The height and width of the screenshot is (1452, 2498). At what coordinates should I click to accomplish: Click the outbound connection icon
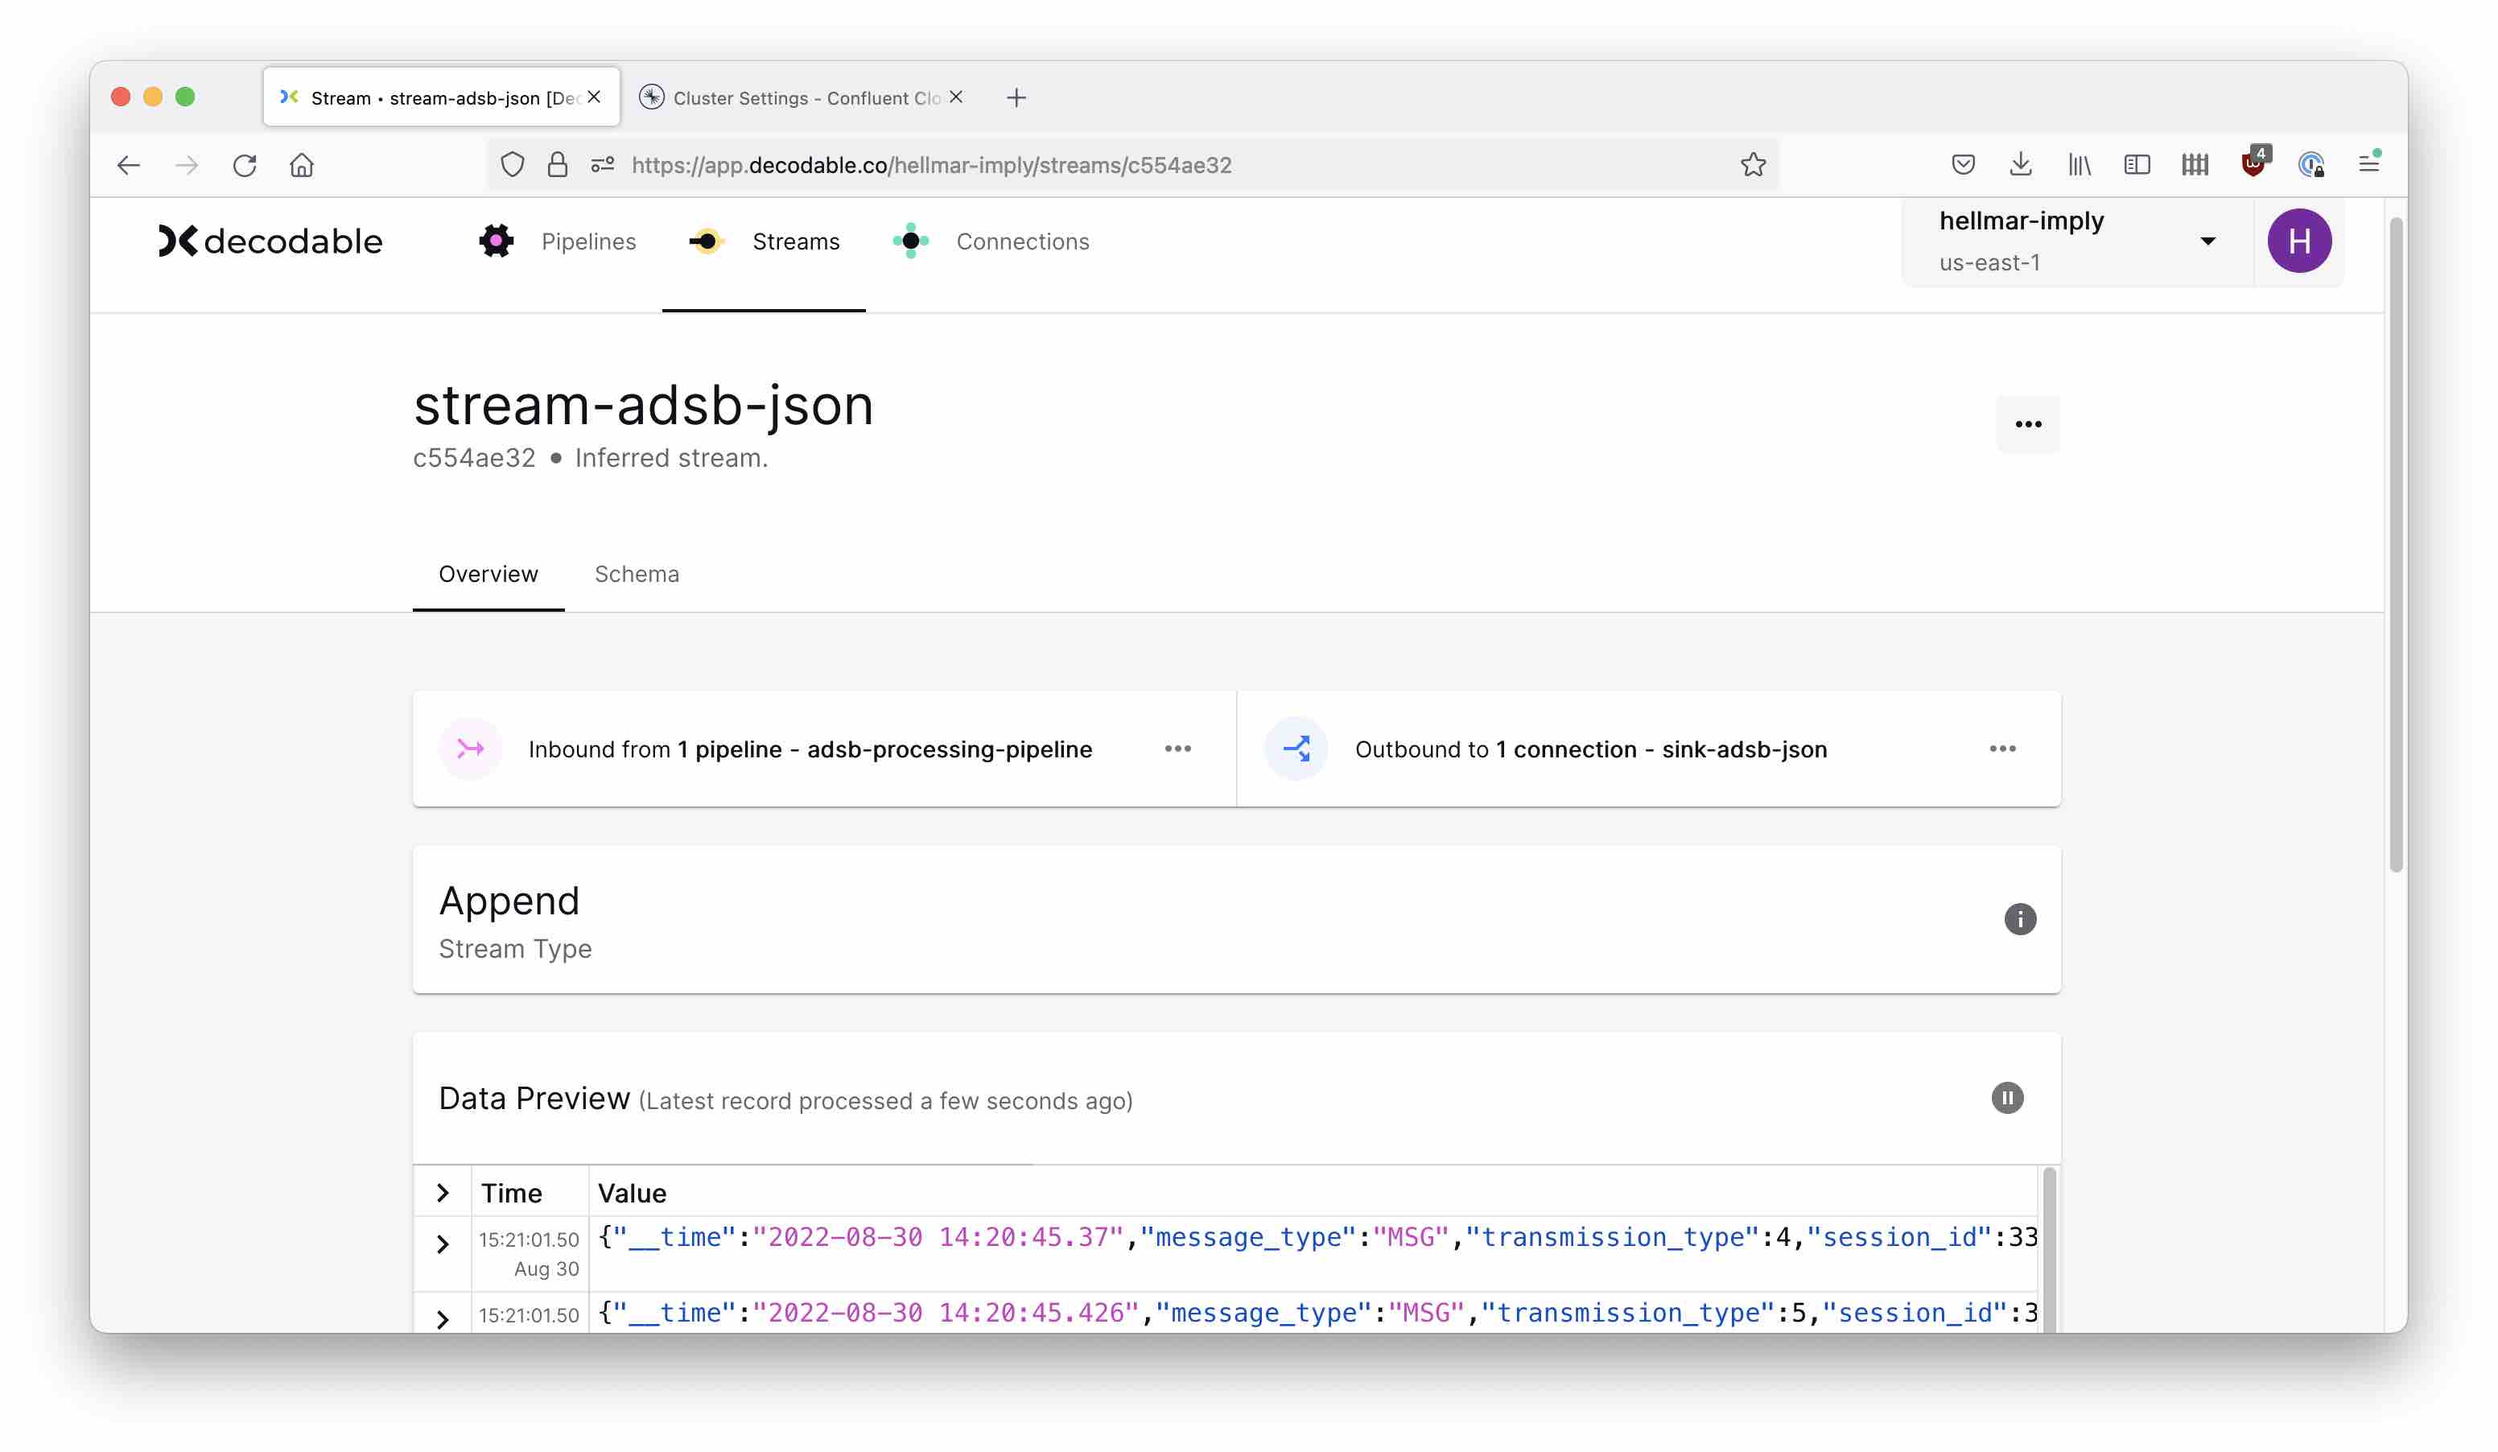tap(1296, 749)
